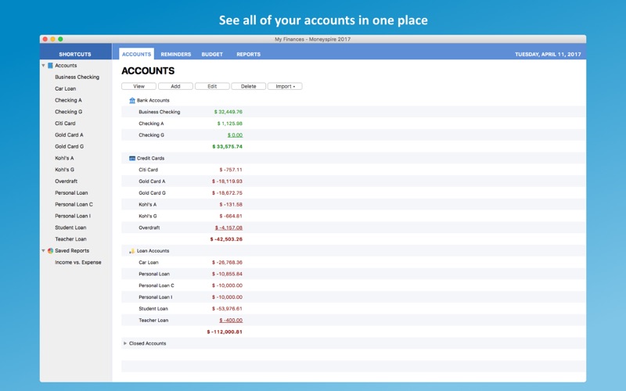Click the View button
Viewport: 626px width, 391px height.
tap(139, 86)
